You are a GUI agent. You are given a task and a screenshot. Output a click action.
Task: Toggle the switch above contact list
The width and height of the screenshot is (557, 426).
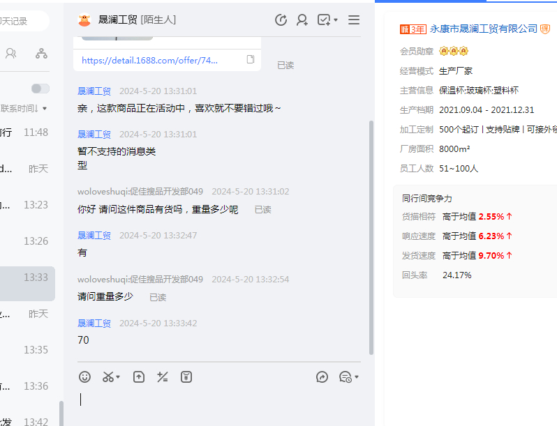[40, 89]
